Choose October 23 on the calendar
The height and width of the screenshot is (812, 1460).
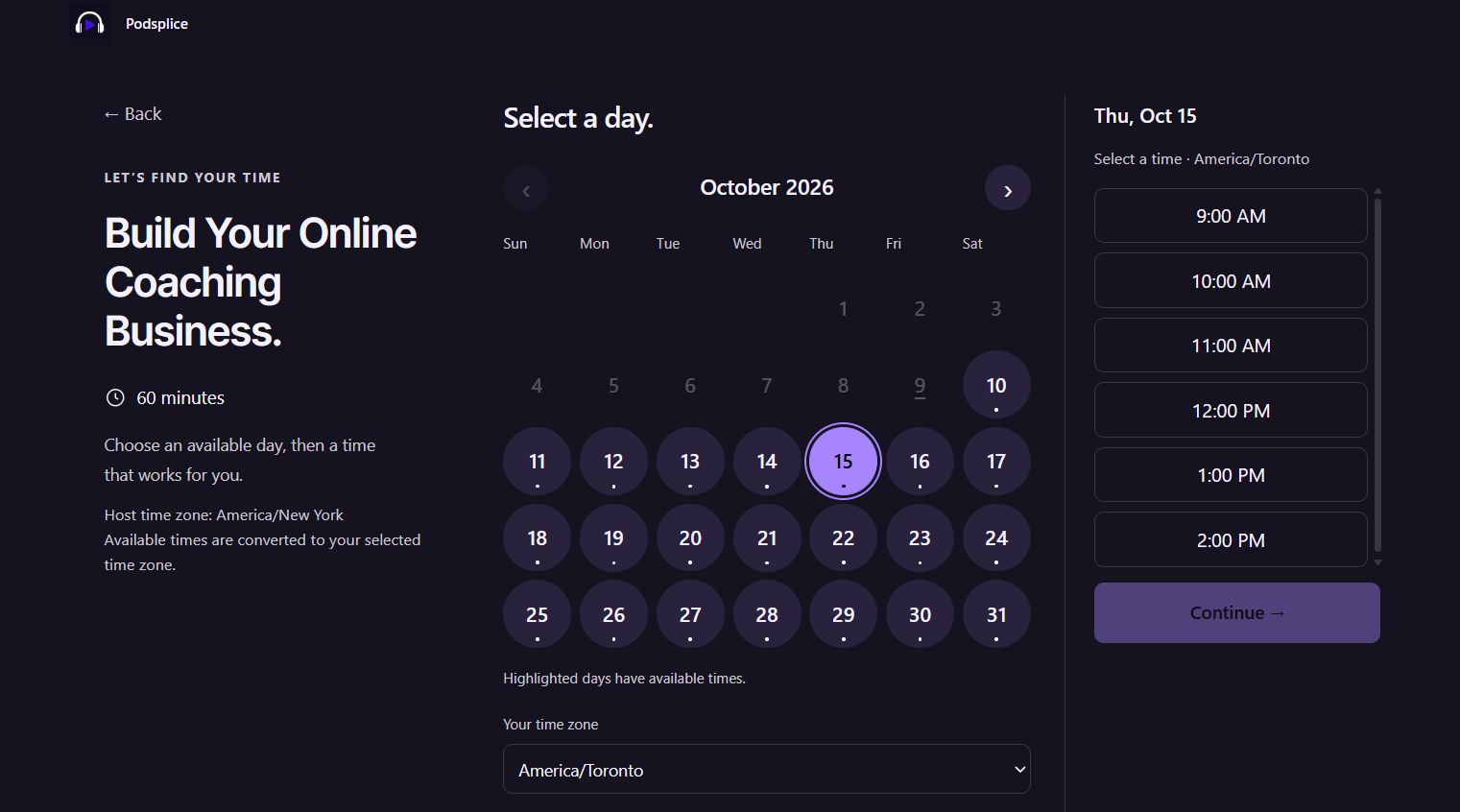tap(920, 537)
